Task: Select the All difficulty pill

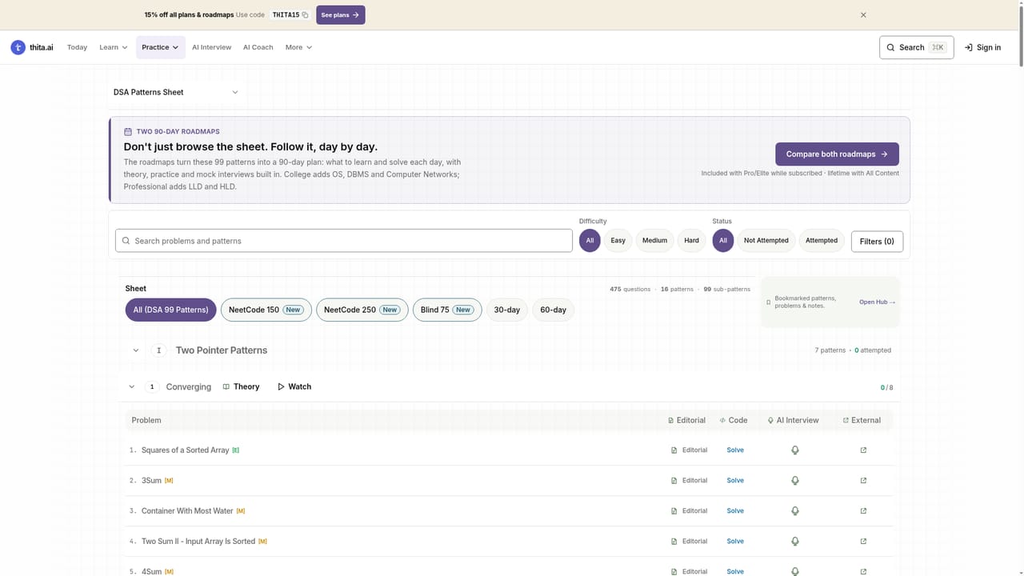Action: (x=590, y=241)
